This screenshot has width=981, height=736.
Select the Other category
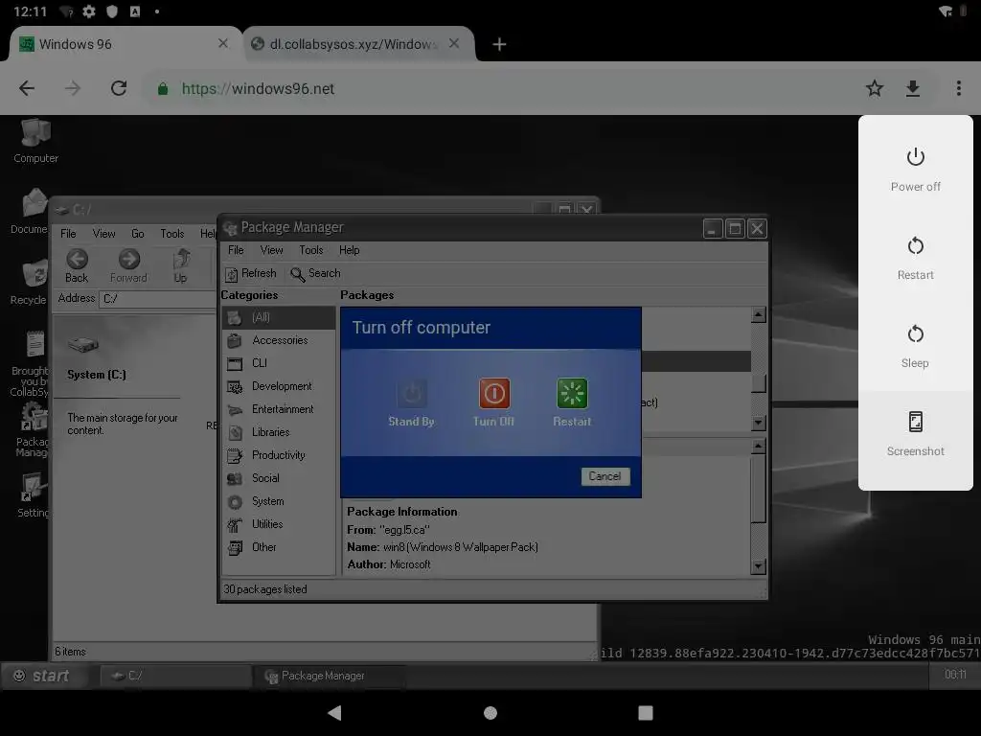279,547
